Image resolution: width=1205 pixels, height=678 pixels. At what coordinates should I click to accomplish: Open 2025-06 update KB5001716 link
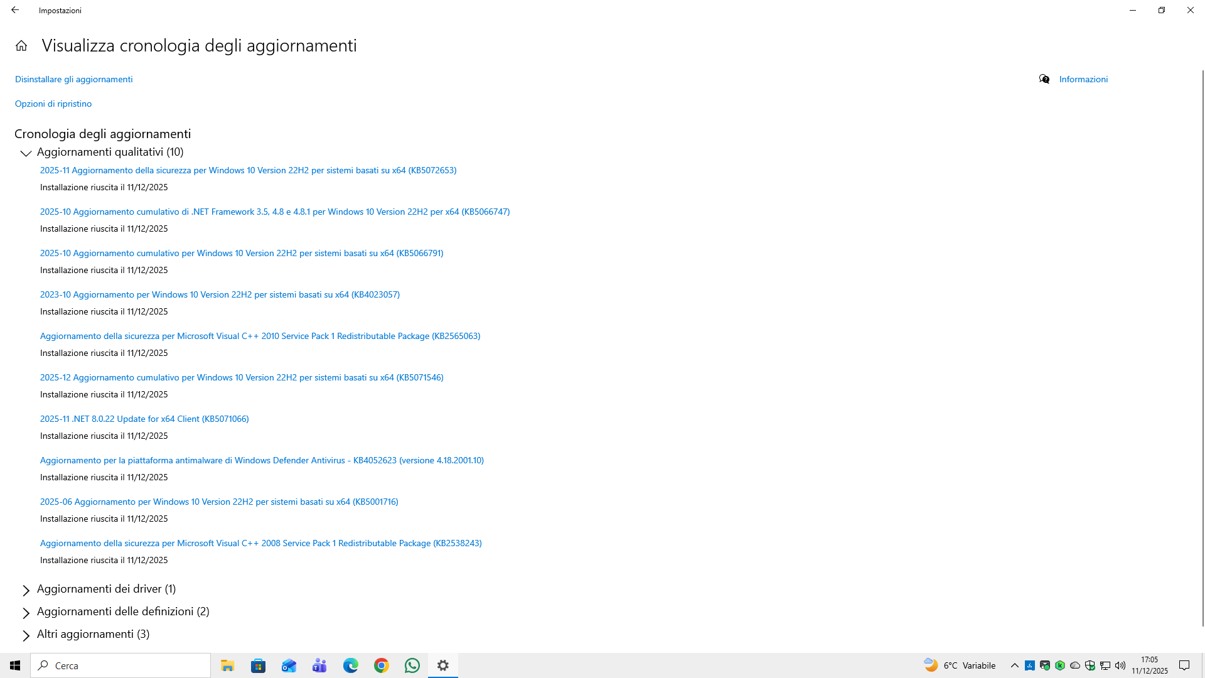(219, 502)
